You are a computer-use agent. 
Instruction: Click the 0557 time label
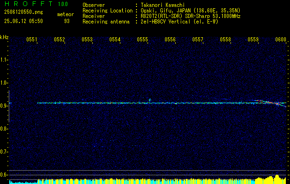tap(198, 40)
